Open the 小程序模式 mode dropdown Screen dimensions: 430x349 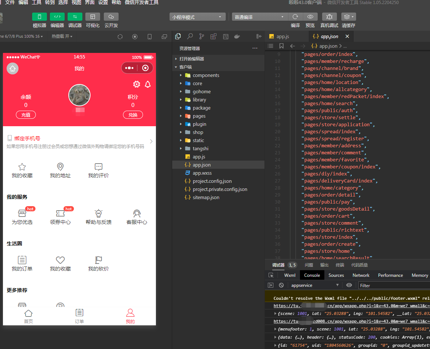tap(197, 17)
